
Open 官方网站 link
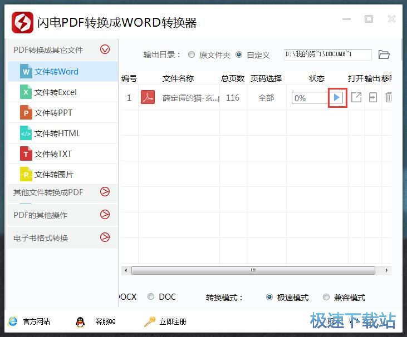point(36,321)
